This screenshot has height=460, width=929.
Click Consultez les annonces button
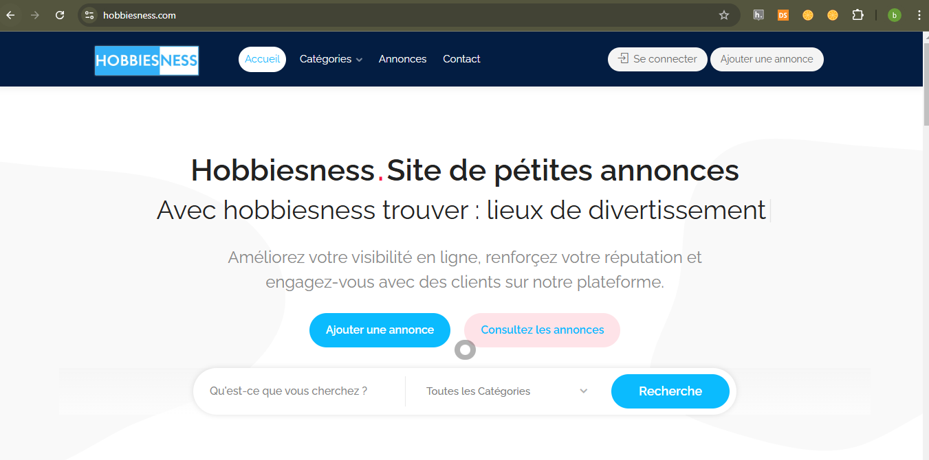coord(542,330)
